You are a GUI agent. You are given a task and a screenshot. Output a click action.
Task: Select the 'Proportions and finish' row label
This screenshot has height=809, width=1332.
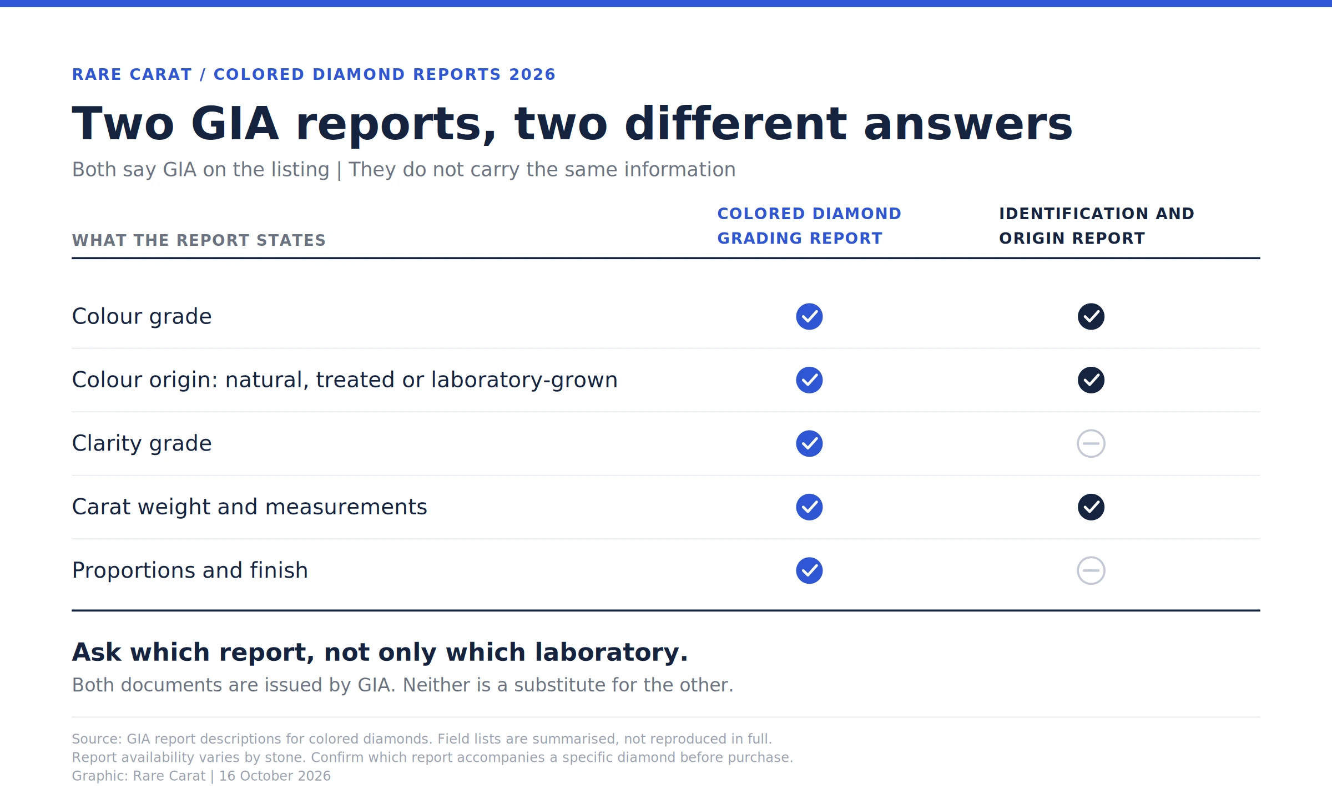[190, 570]
